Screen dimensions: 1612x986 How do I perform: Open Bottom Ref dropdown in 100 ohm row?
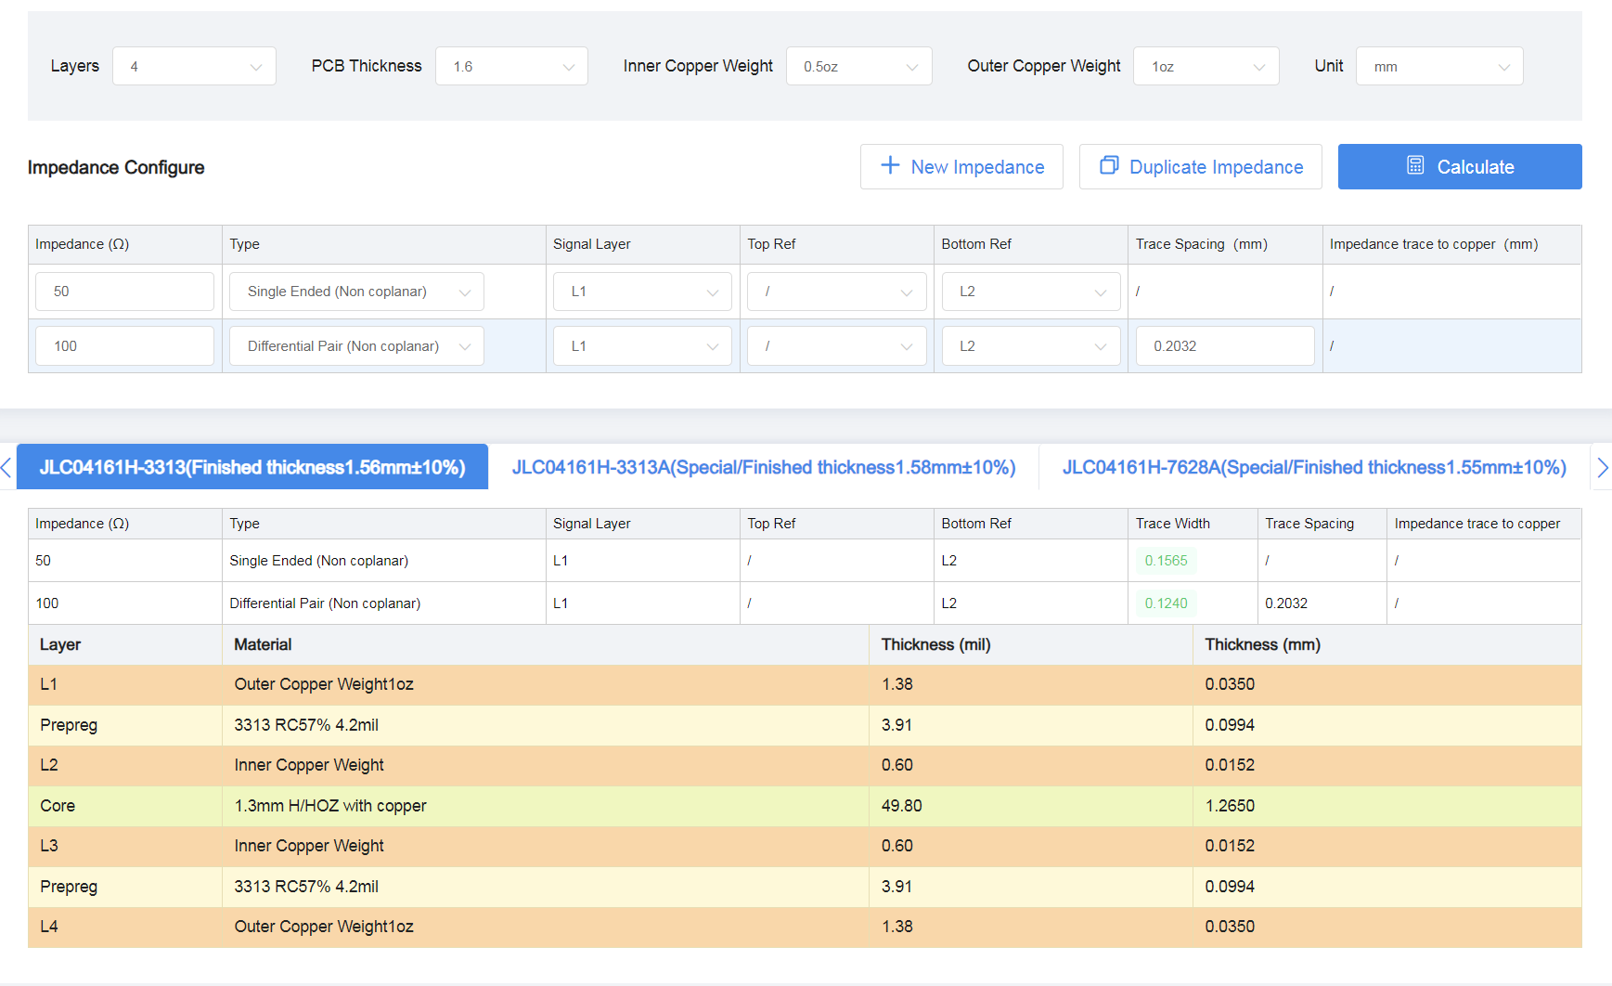tap(1030, 346)
